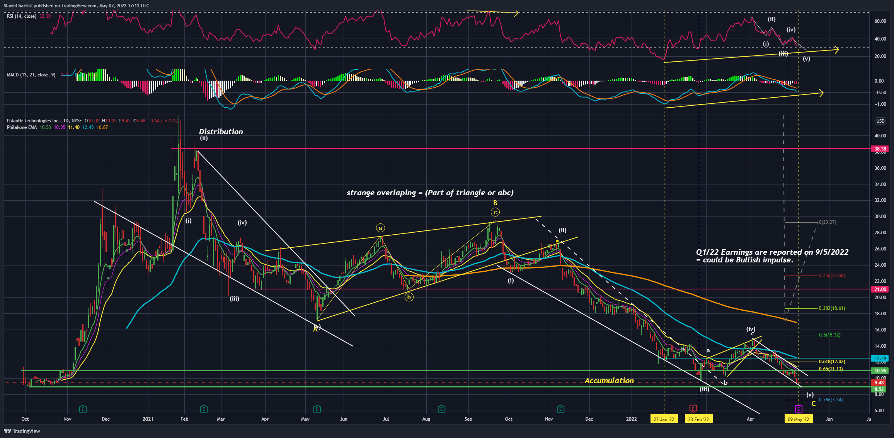Click the 09 May '22 date label

tap(799, 419)
